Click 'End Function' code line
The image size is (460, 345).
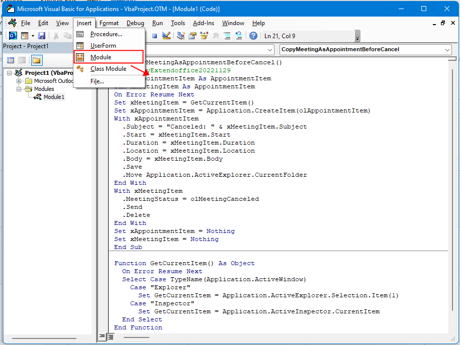tap(138, 327)
